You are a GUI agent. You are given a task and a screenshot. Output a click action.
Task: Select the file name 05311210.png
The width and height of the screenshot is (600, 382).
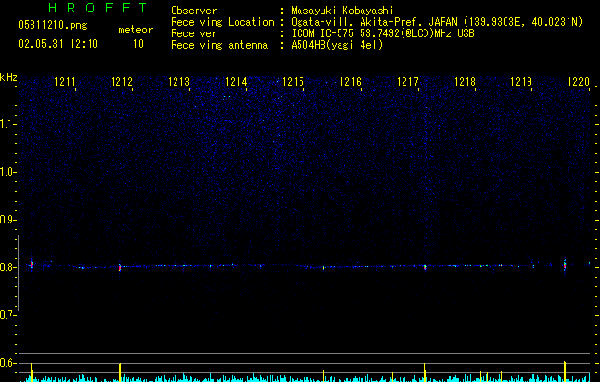52,25
